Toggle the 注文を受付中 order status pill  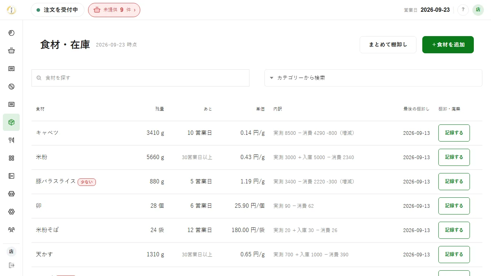[x=58, y=10]
